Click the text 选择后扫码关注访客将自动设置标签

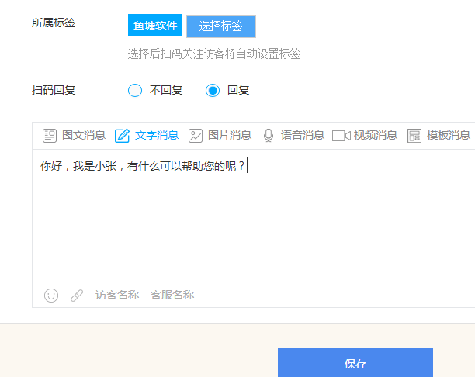tap(214, 54)
